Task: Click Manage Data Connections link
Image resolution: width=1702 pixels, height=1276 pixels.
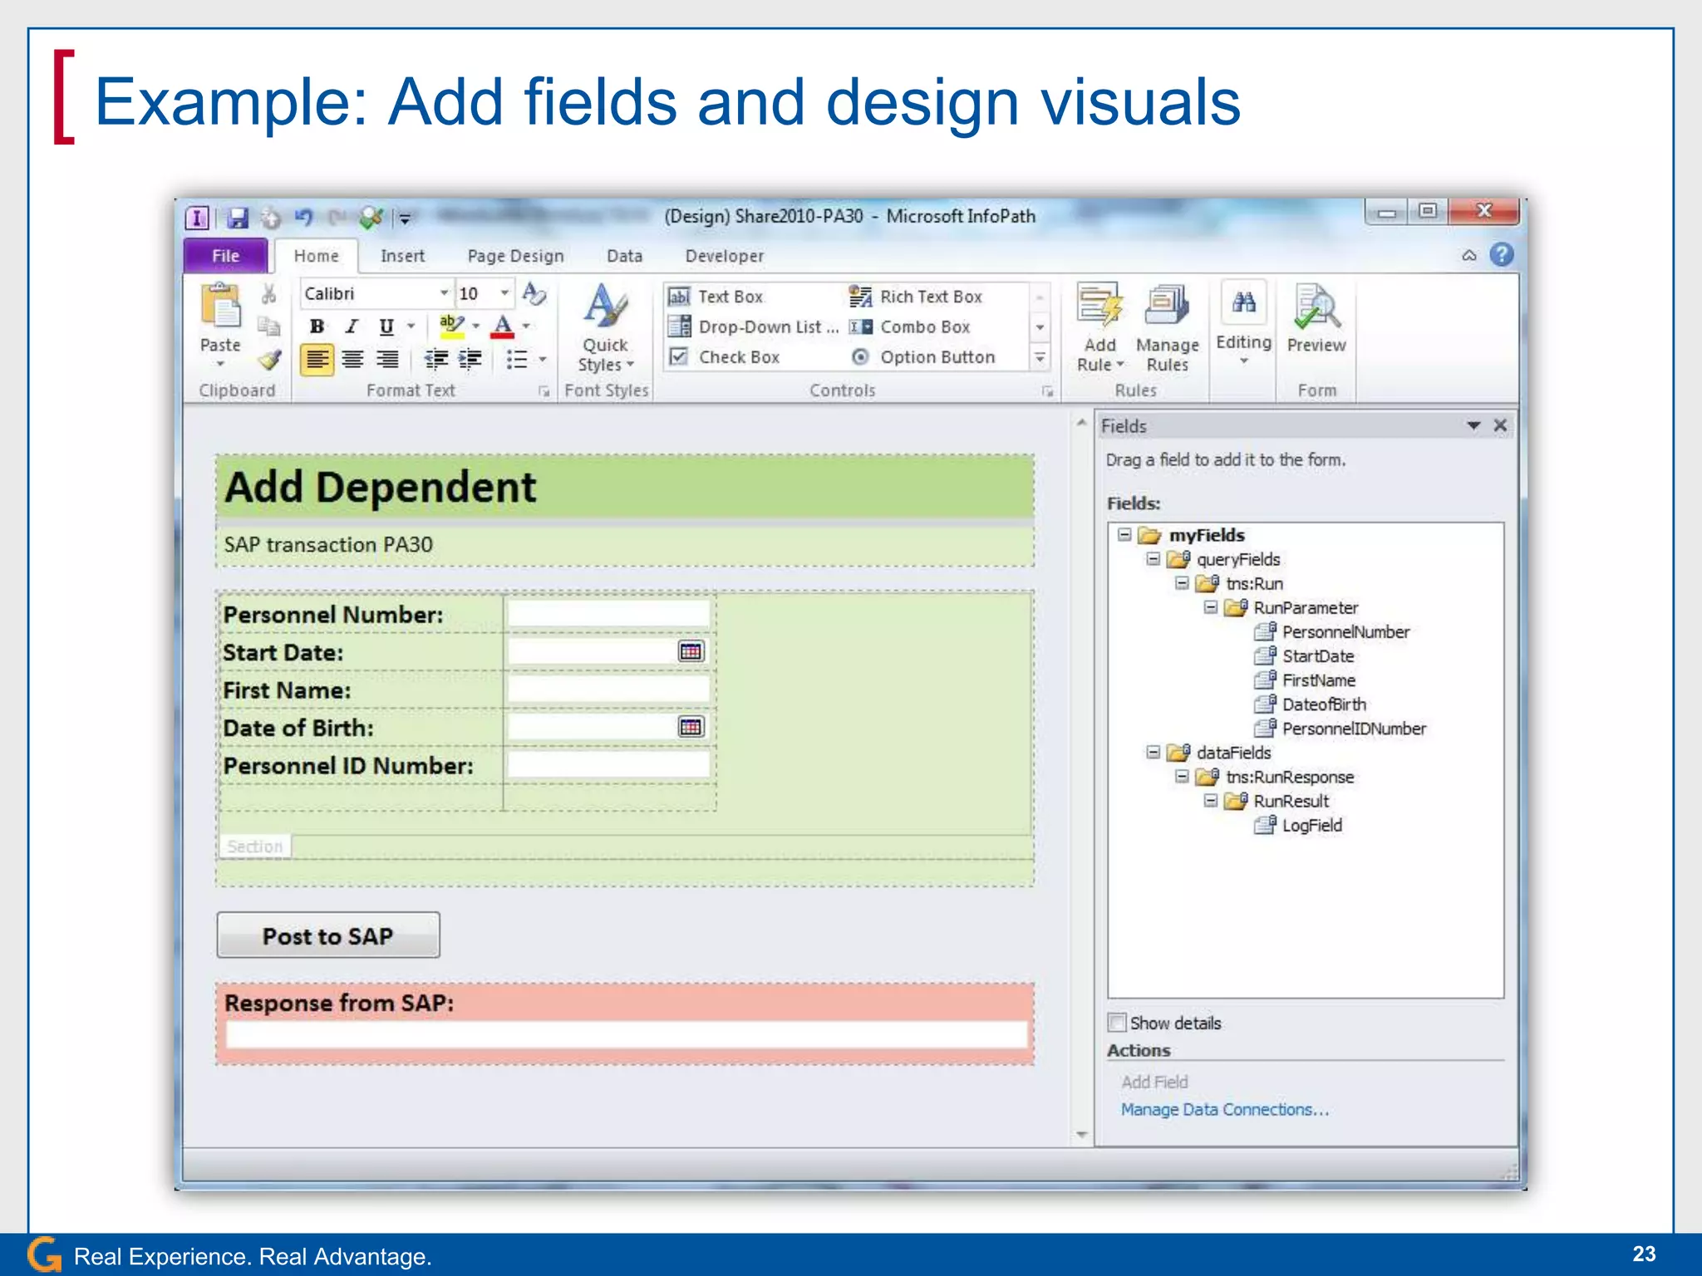Action: point(1224,1109)
